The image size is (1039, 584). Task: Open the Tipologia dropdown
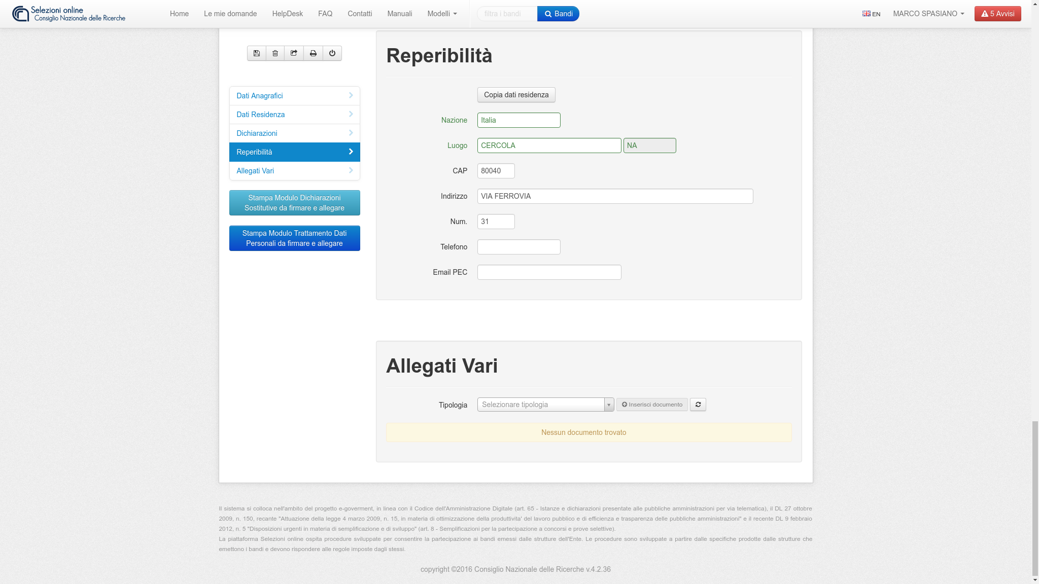pyautogui.click(x=545, y=405)
